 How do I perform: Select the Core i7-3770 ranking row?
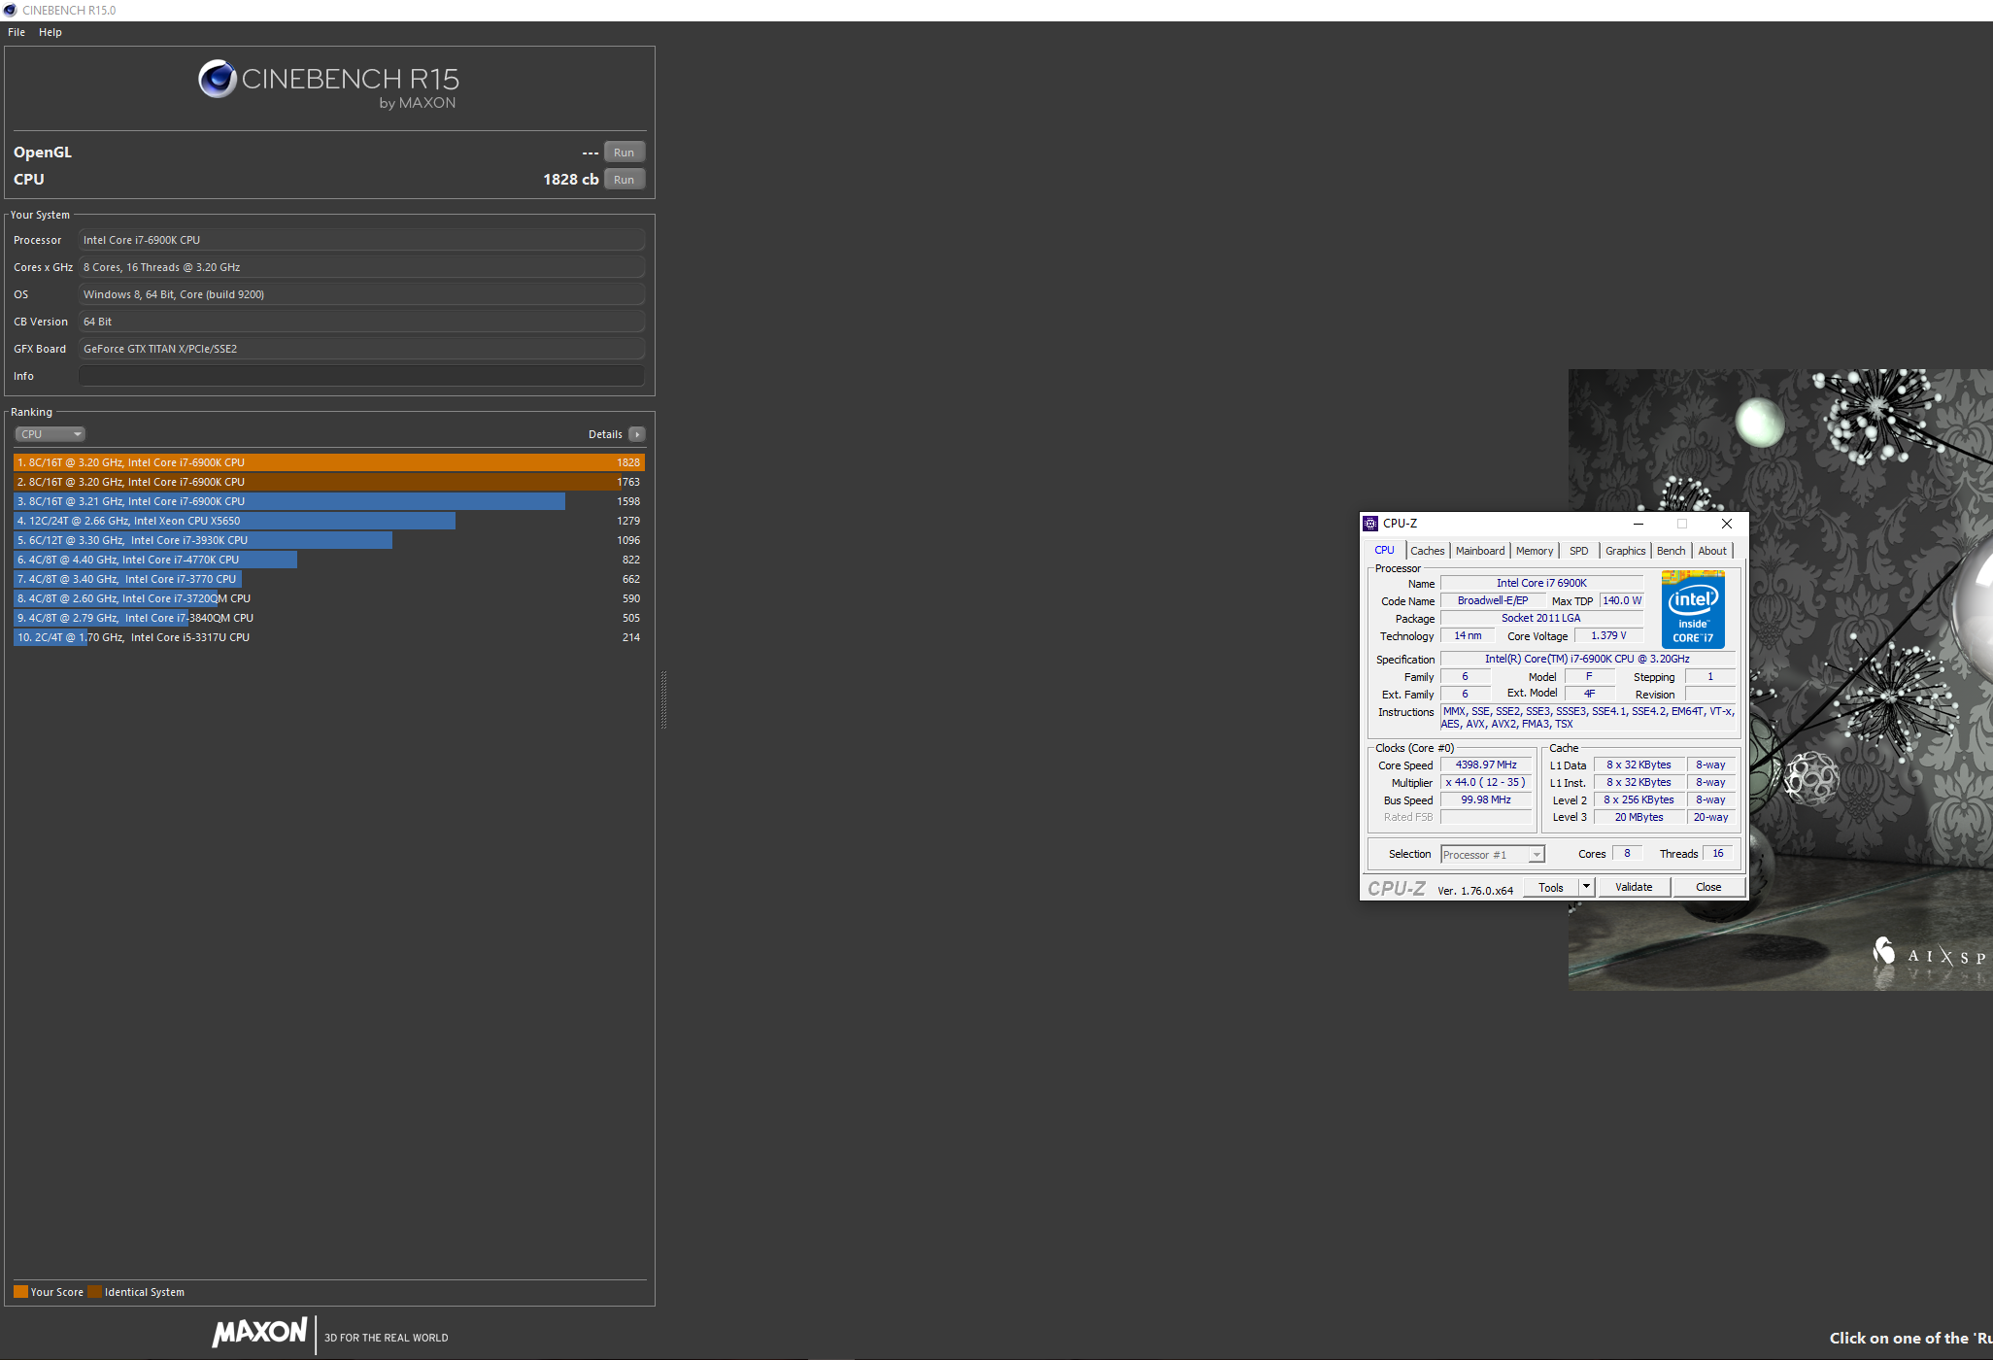click(329, 579)
